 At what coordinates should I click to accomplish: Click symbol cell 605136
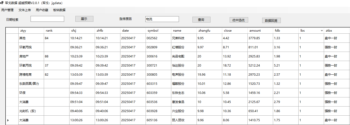(158, 120)
